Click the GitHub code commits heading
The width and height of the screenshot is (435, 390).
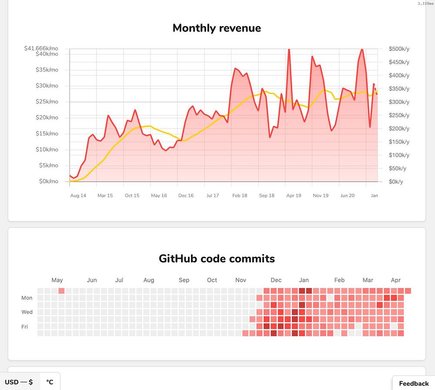(x=217, y=258)
